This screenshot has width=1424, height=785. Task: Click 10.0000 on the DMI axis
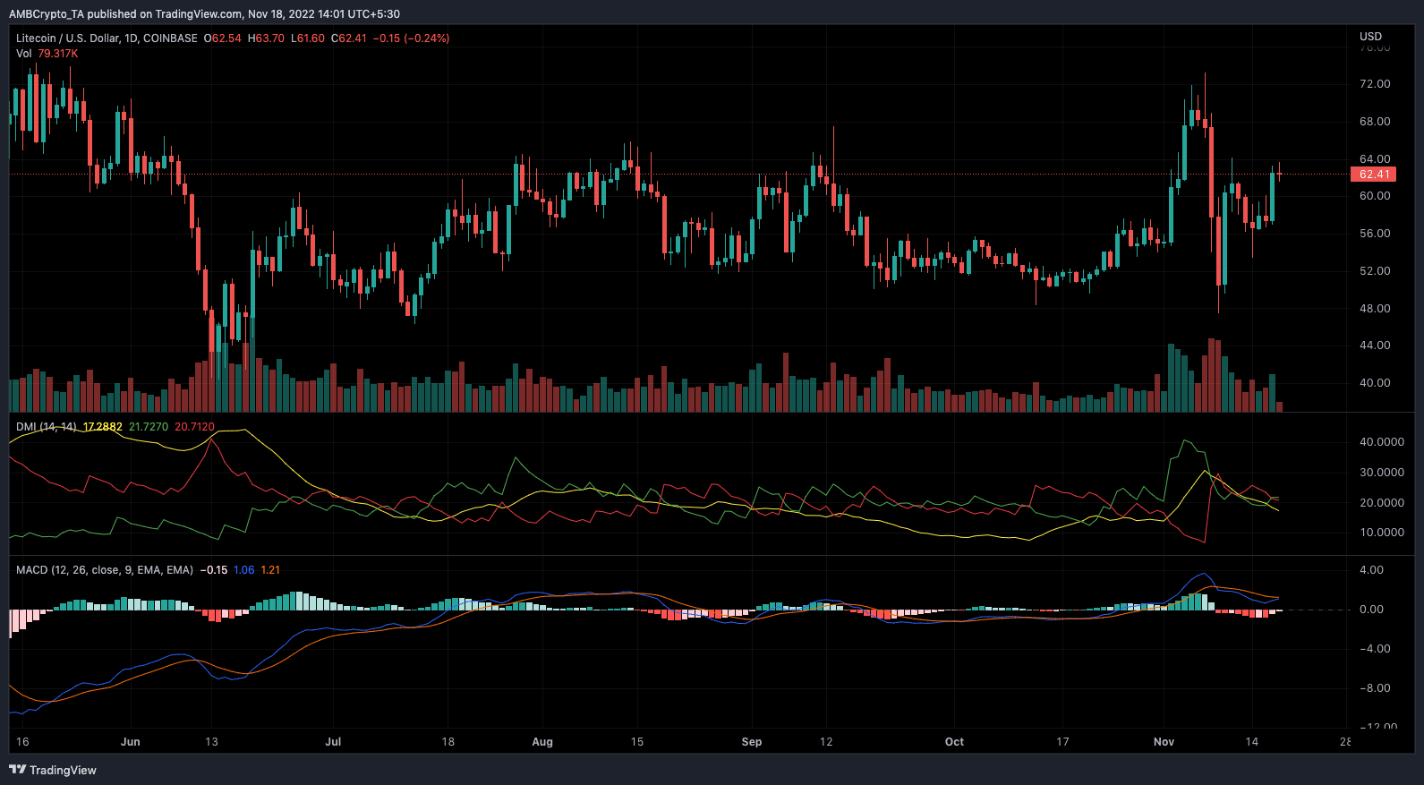pos(1382,533)
